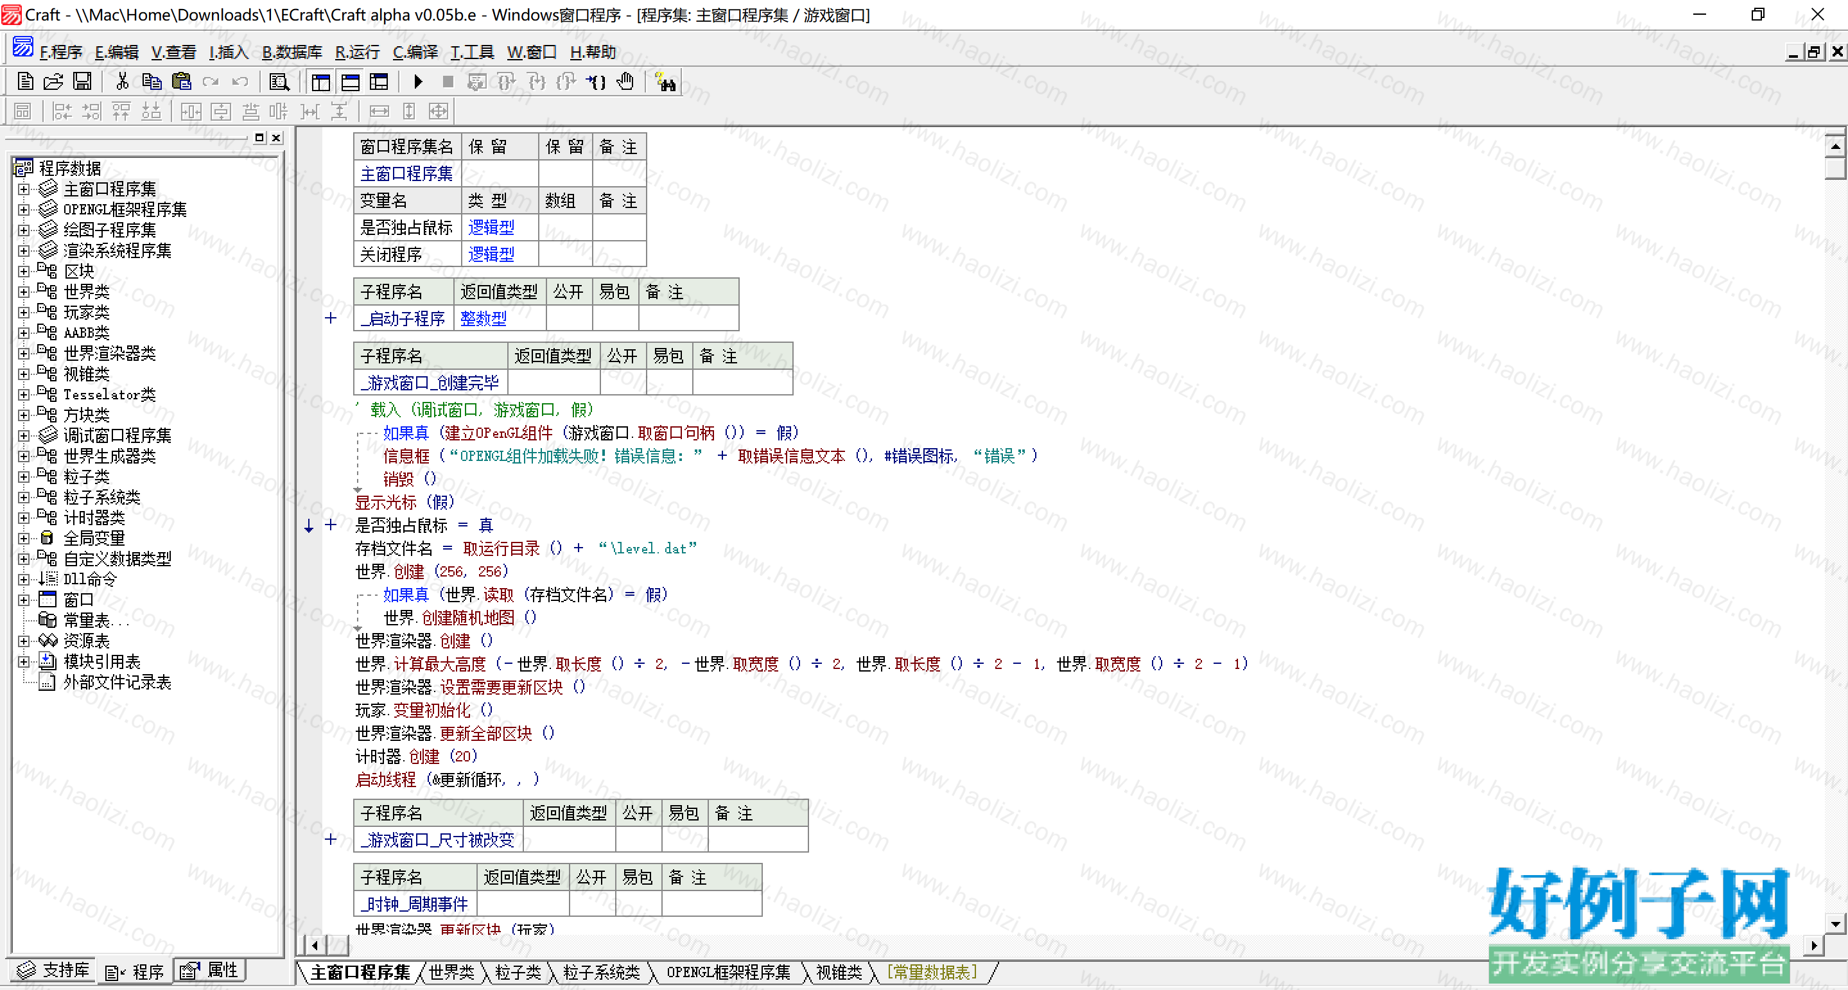Click the _游戏窗口_创建完毕 subroutine name
Viewport: 1848px width, 990px height.
[430, 383]
